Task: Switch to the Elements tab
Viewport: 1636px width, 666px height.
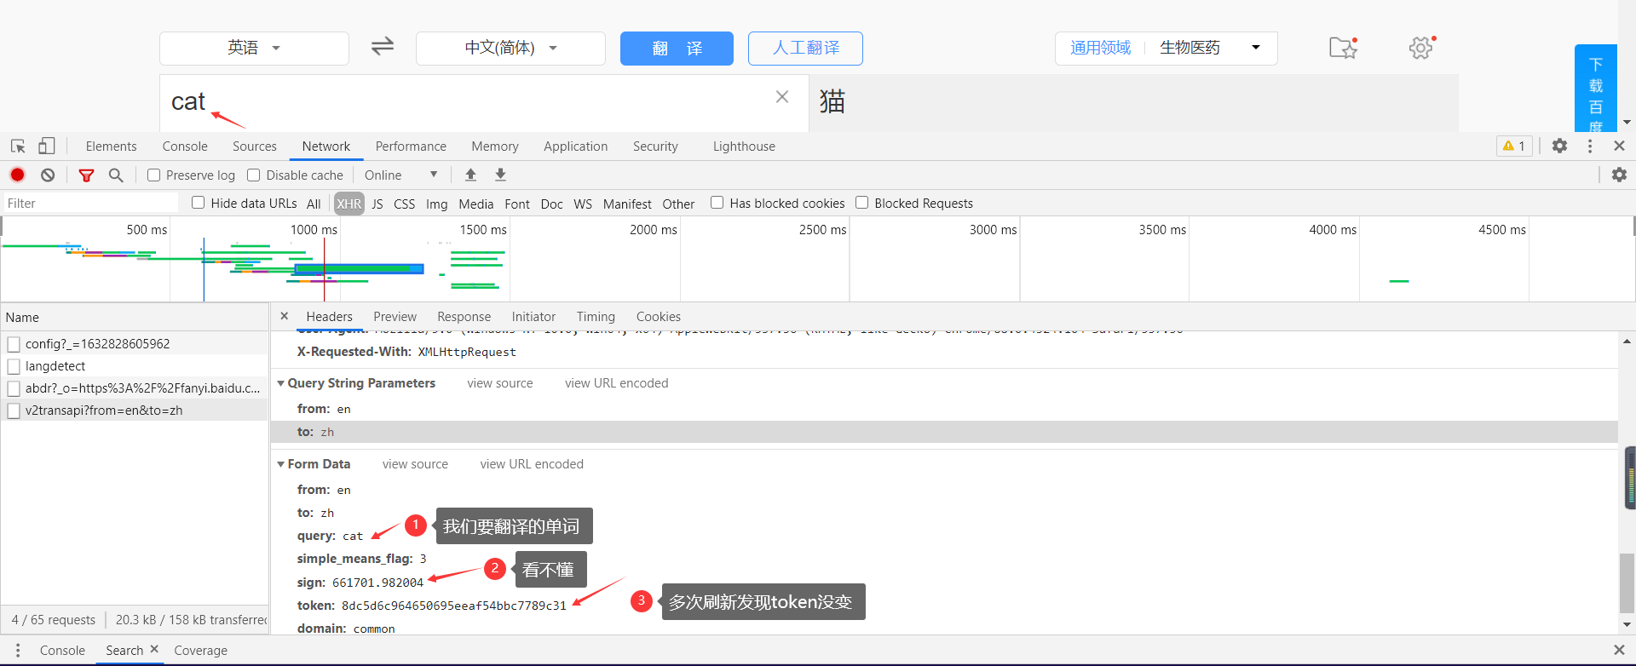Action: coord(111,146)
